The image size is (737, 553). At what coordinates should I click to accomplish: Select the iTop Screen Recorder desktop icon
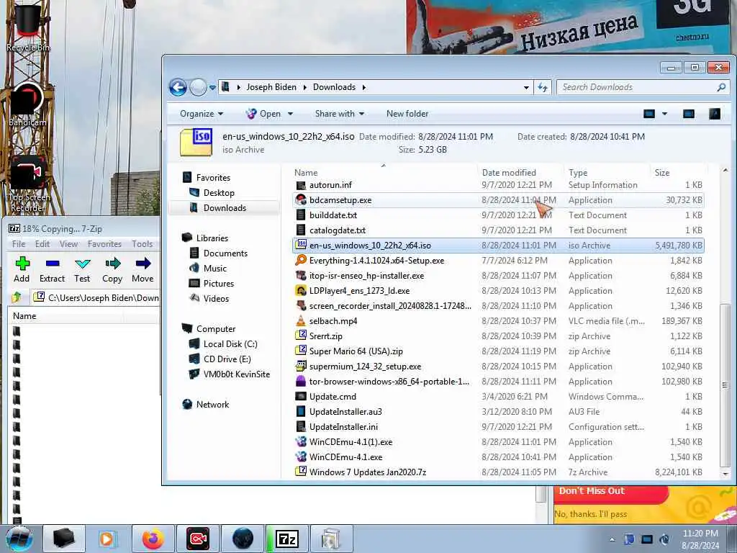(x=27, y=184)
